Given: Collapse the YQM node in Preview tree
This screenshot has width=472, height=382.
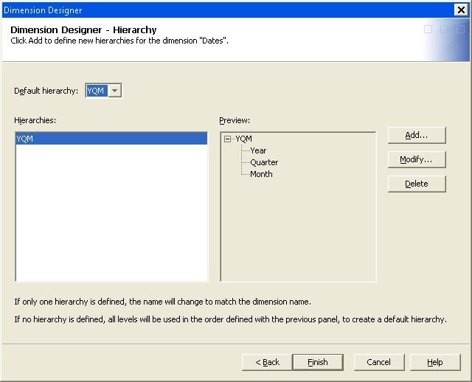Looking at the screenshot, I should click(228, 139).
